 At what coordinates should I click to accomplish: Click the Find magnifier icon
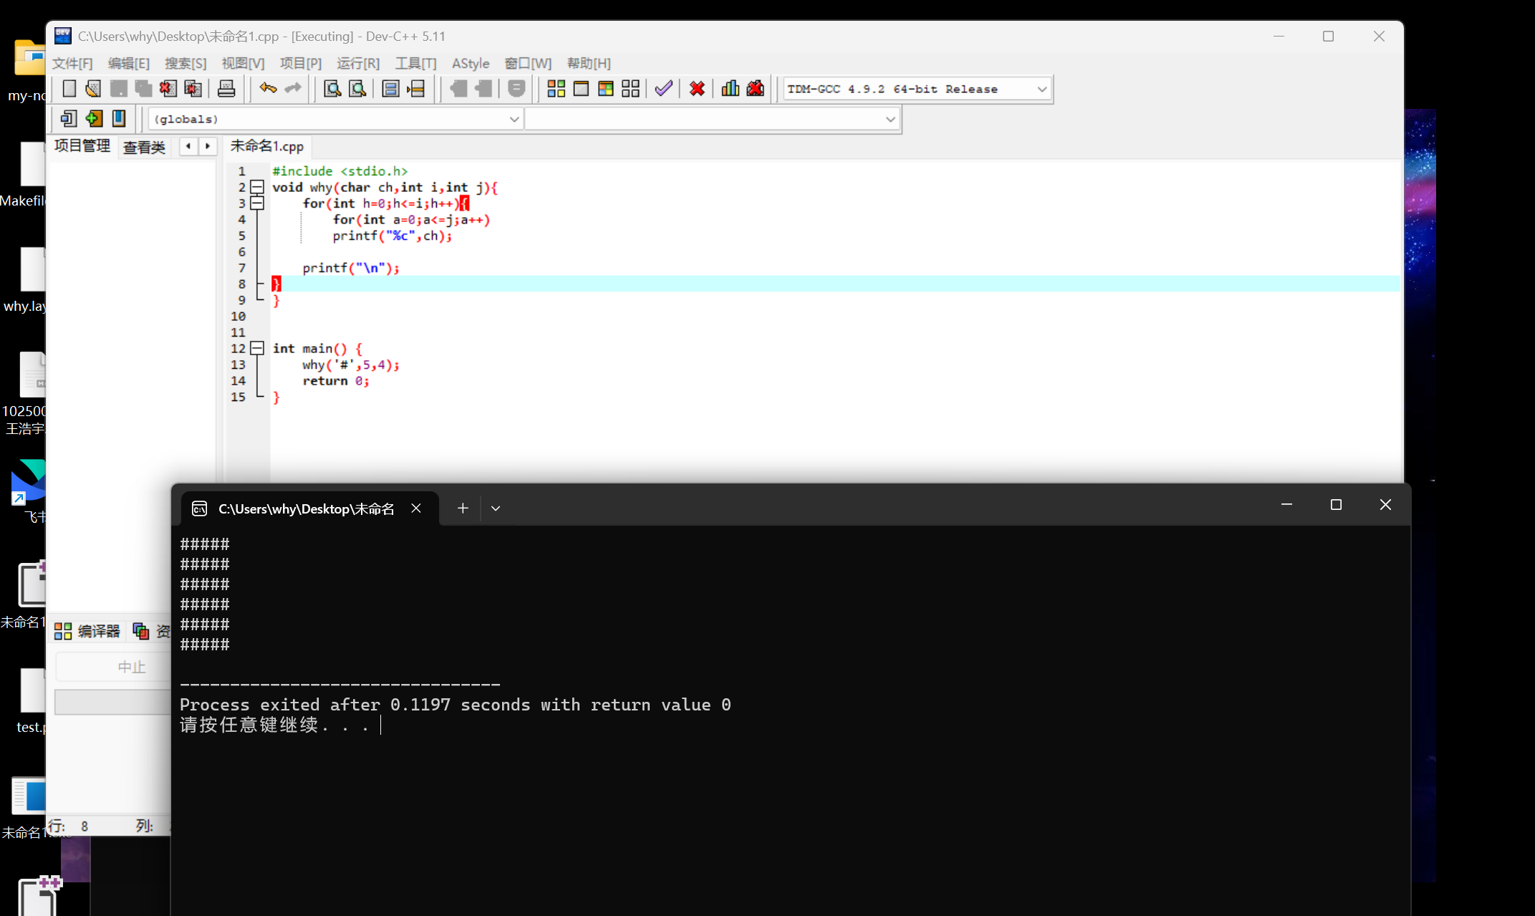click(x=332, y=89)
